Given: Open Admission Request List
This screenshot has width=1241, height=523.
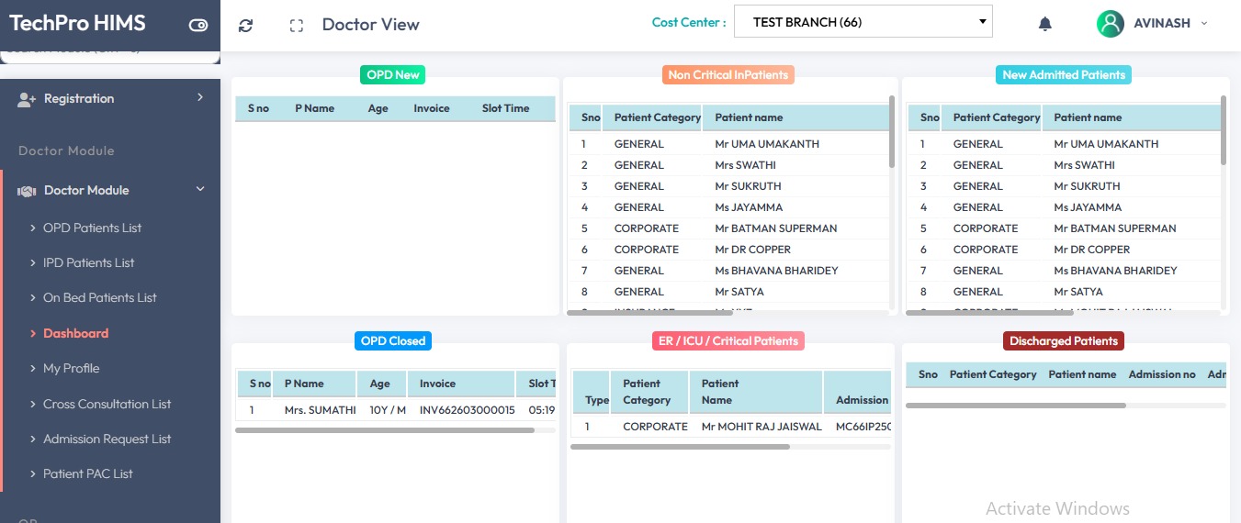Looking at the screenshot, I should [x=107, y=439].
